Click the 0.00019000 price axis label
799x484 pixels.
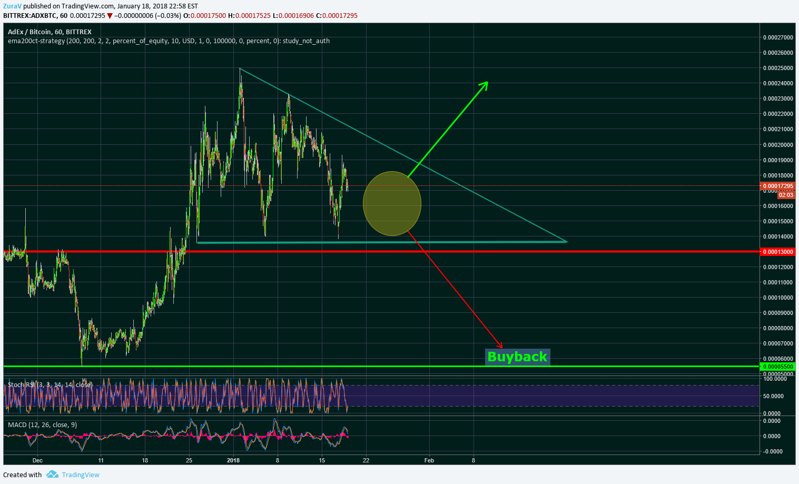pyautogui.click(x=778, y=160)
